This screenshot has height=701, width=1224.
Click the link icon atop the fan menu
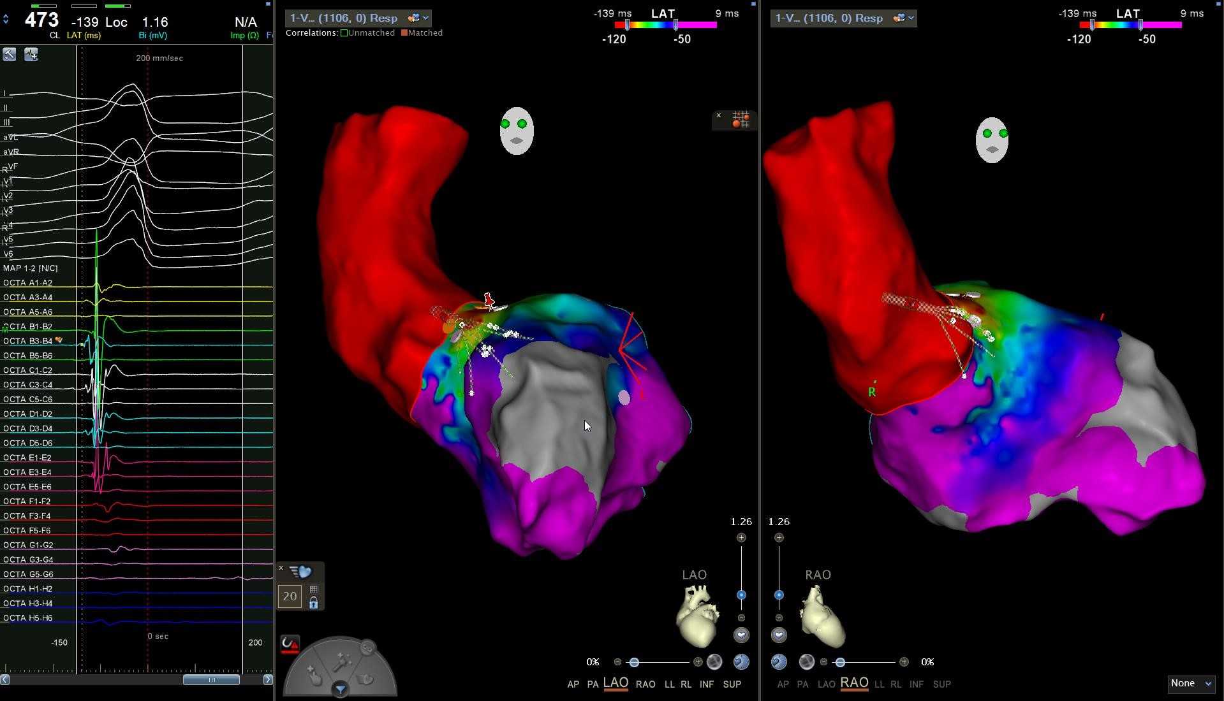point(367,648)
